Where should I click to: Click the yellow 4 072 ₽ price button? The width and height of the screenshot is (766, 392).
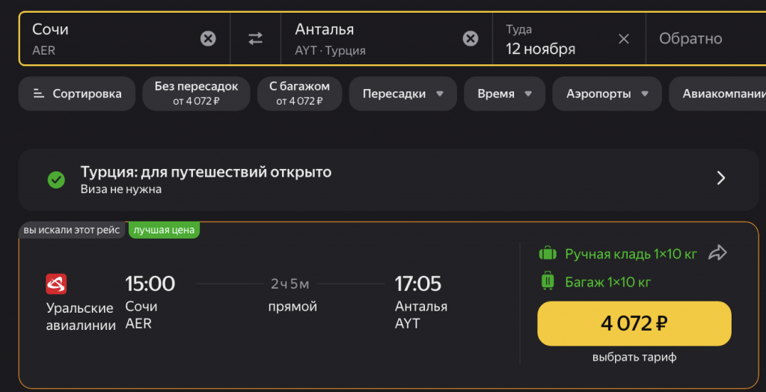coord(634,324)
